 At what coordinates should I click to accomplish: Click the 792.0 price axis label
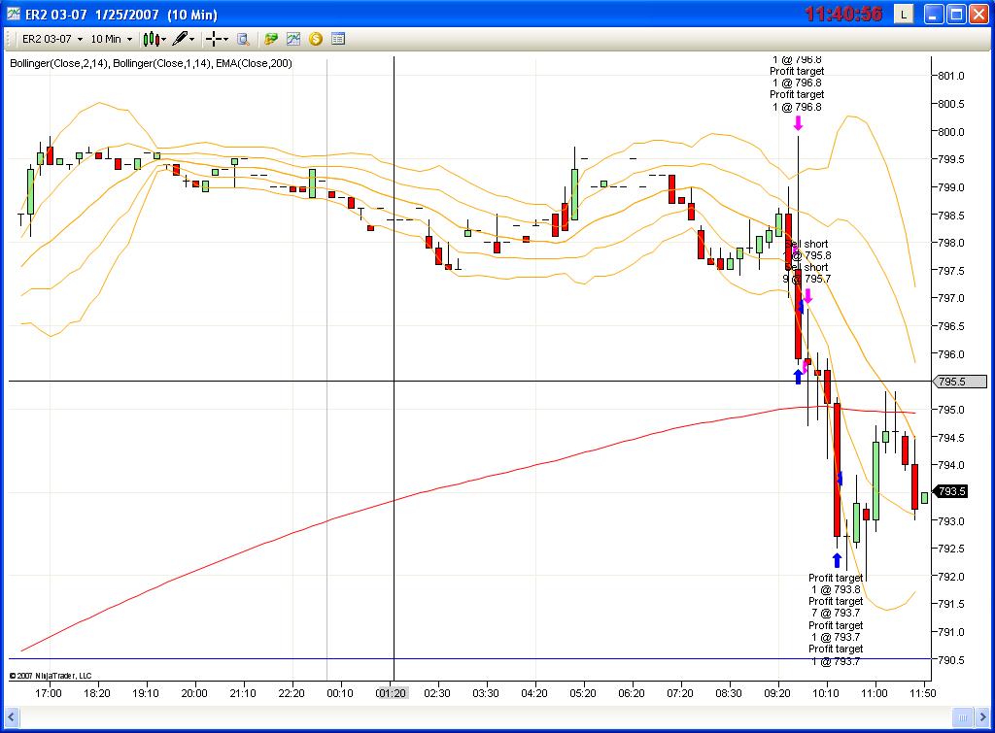click(x=951, y=577)
